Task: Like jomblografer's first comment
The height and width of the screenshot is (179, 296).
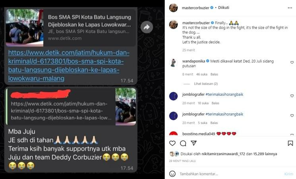Action: (292, 96)
